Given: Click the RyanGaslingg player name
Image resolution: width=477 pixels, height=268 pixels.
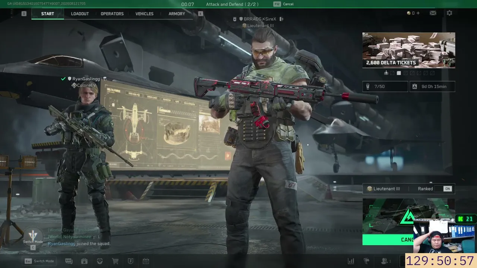Looking at the screenshot, I should [86, 79].
